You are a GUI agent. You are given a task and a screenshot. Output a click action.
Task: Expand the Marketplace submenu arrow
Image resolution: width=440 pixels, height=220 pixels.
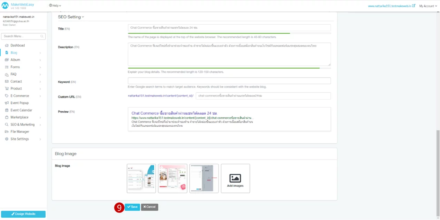click(x=40, y=118)
